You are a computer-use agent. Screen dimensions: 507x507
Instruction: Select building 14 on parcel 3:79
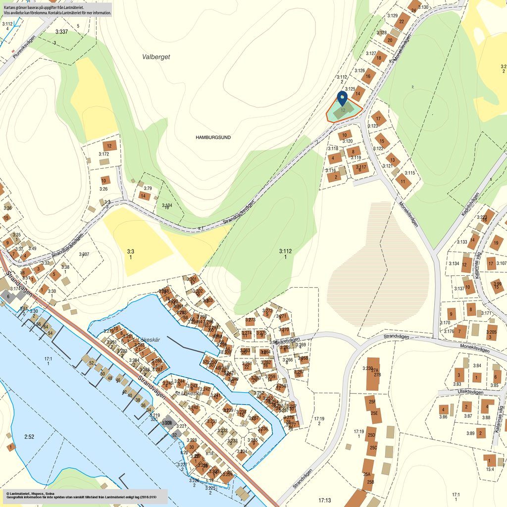tap(144, 196)
